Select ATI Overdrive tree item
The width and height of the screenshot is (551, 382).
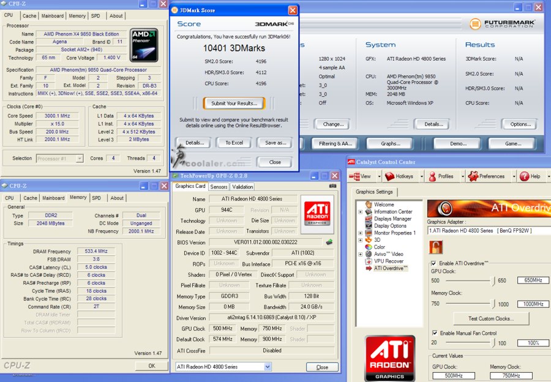(391, 268)
